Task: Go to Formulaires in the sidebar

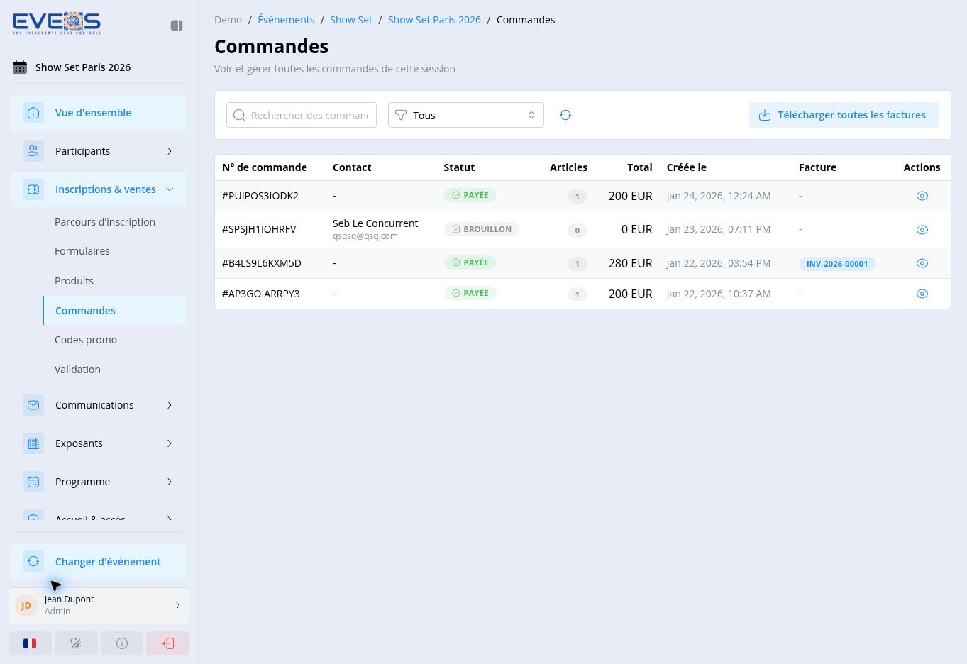Action: (115, 251)
